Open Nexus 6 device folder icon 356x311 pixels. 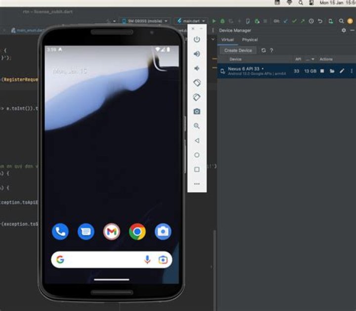click(332, 71)
